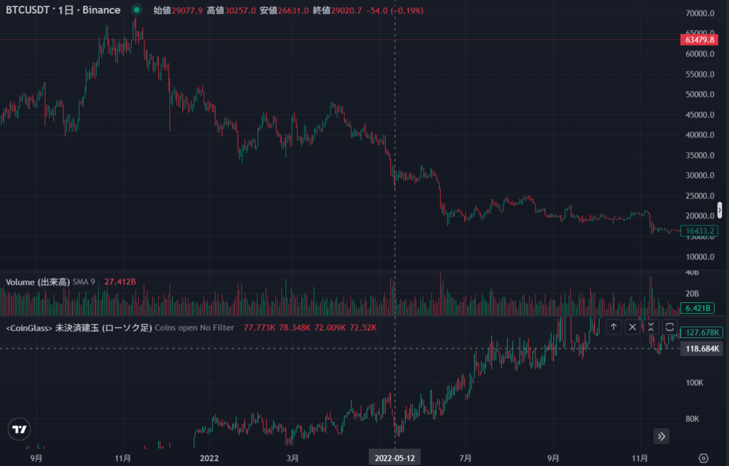Click the green market status dot

pos(136,10)
